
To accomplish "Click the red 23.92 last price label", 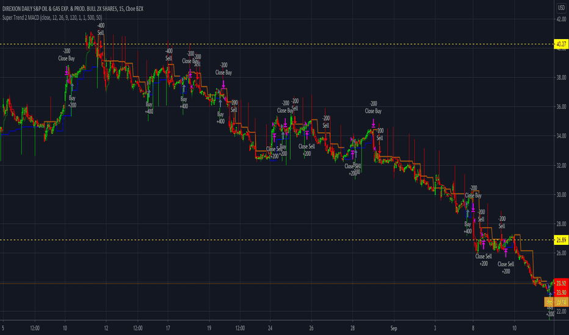I will 561,283.
